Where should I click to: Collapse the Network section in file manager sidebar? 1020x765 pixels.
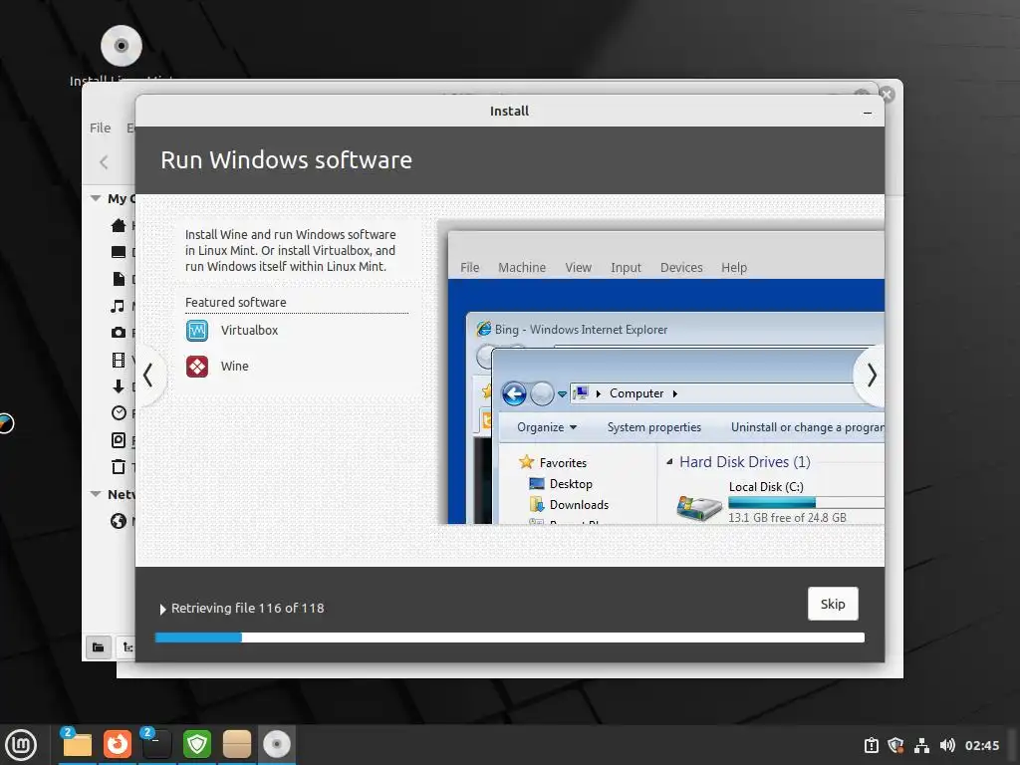click(x=97, y=494)
